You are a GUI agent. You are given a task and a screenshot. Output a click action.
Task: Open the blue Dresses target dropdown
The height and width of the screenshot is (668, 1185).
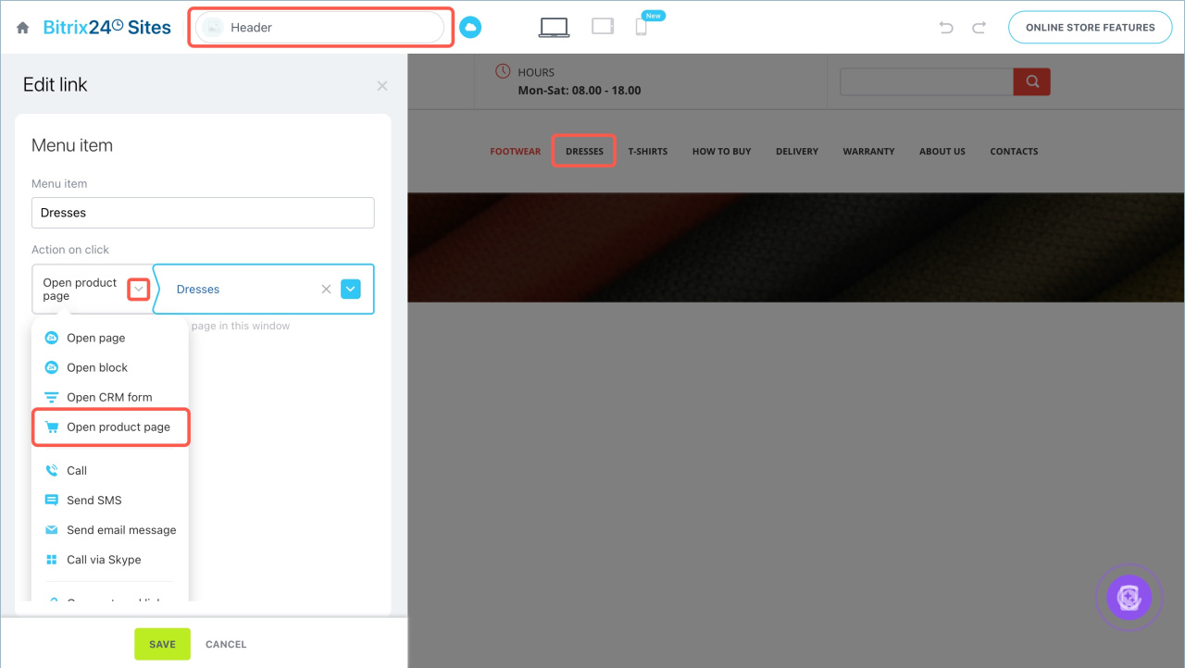click(351, 290)
